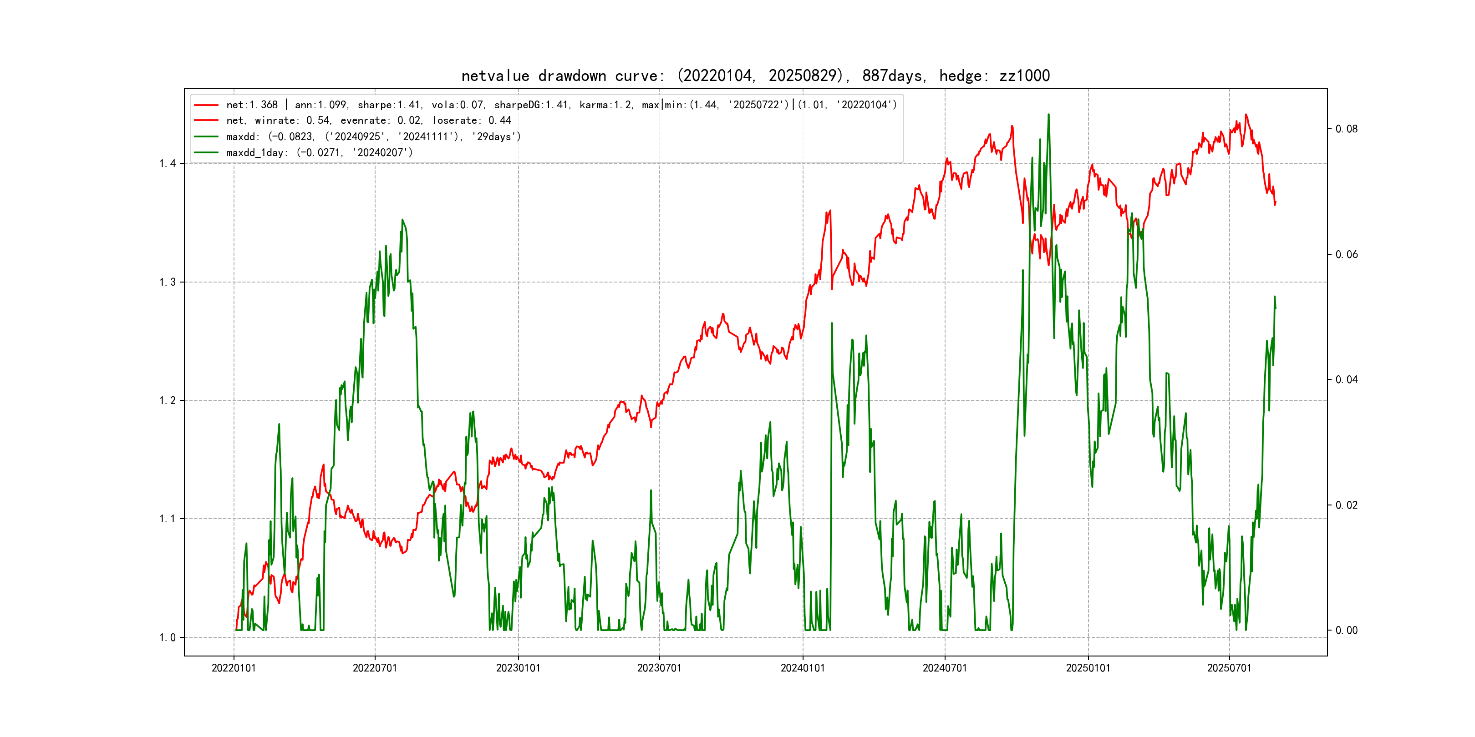This screenshot has width=1475, height=737.
Task: Click the 20240701 x-axis label
Action: tap(944, 668)
